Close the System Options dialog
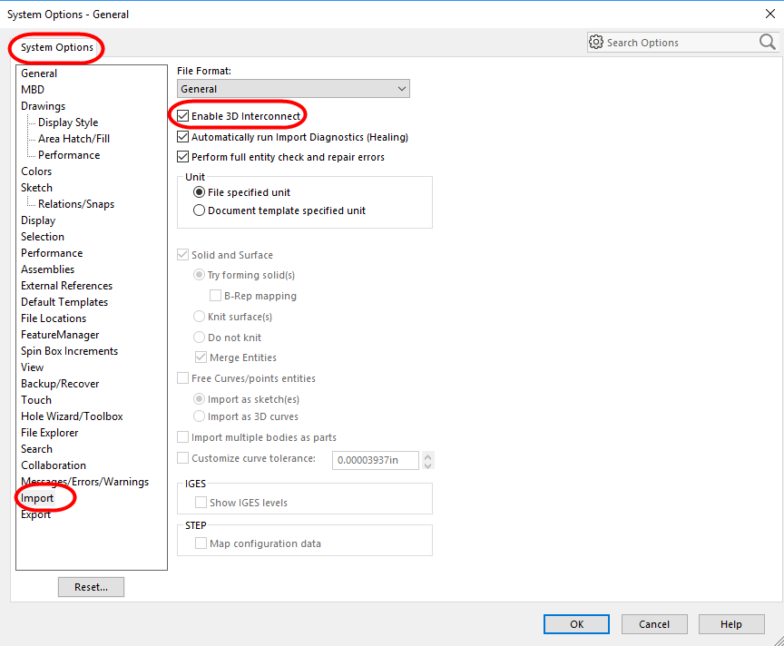Image resolution: width=784 pixels, height=646 pixels. coord(770,14)
